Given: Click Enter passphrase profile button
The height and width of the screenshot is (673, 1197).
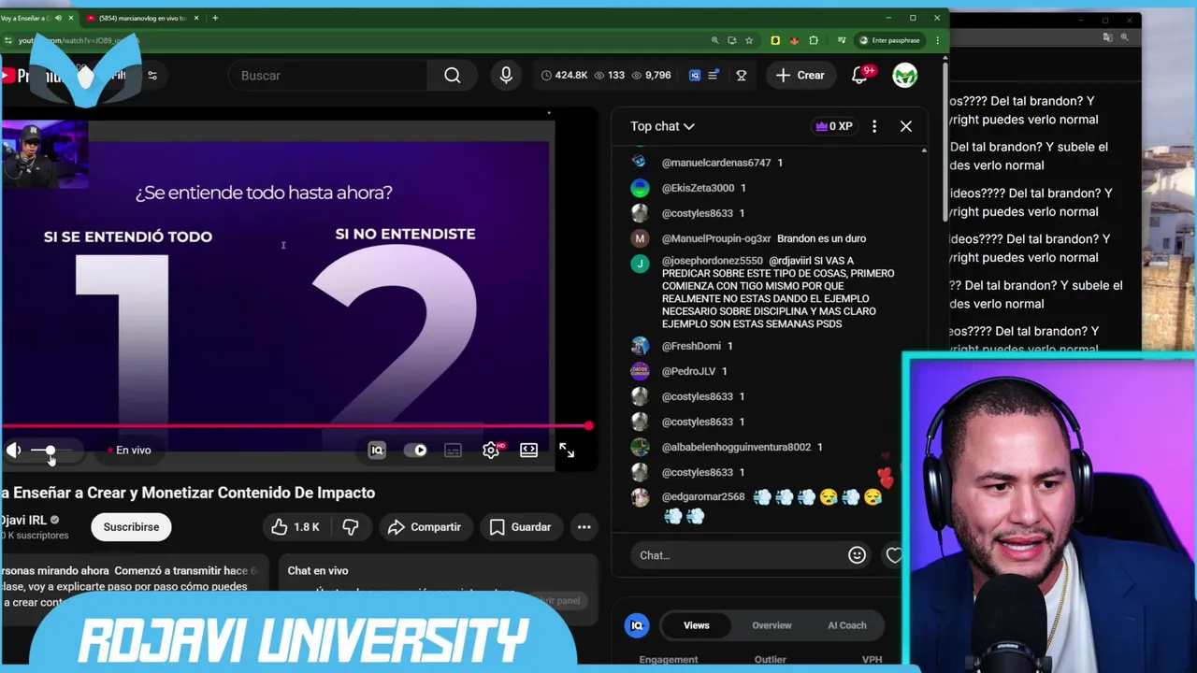Looking at the screenshot, I should [x=889, y=40].
